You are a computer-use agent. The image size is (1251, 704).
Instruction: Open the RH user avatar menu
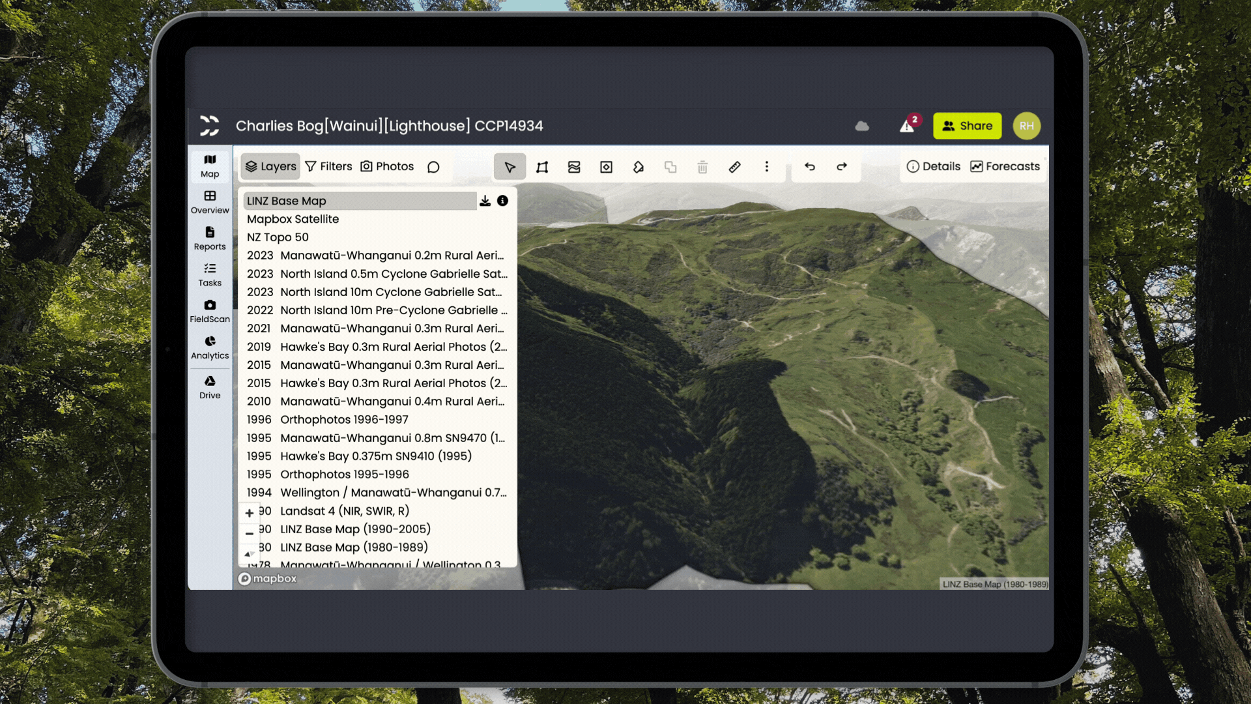1026,126
